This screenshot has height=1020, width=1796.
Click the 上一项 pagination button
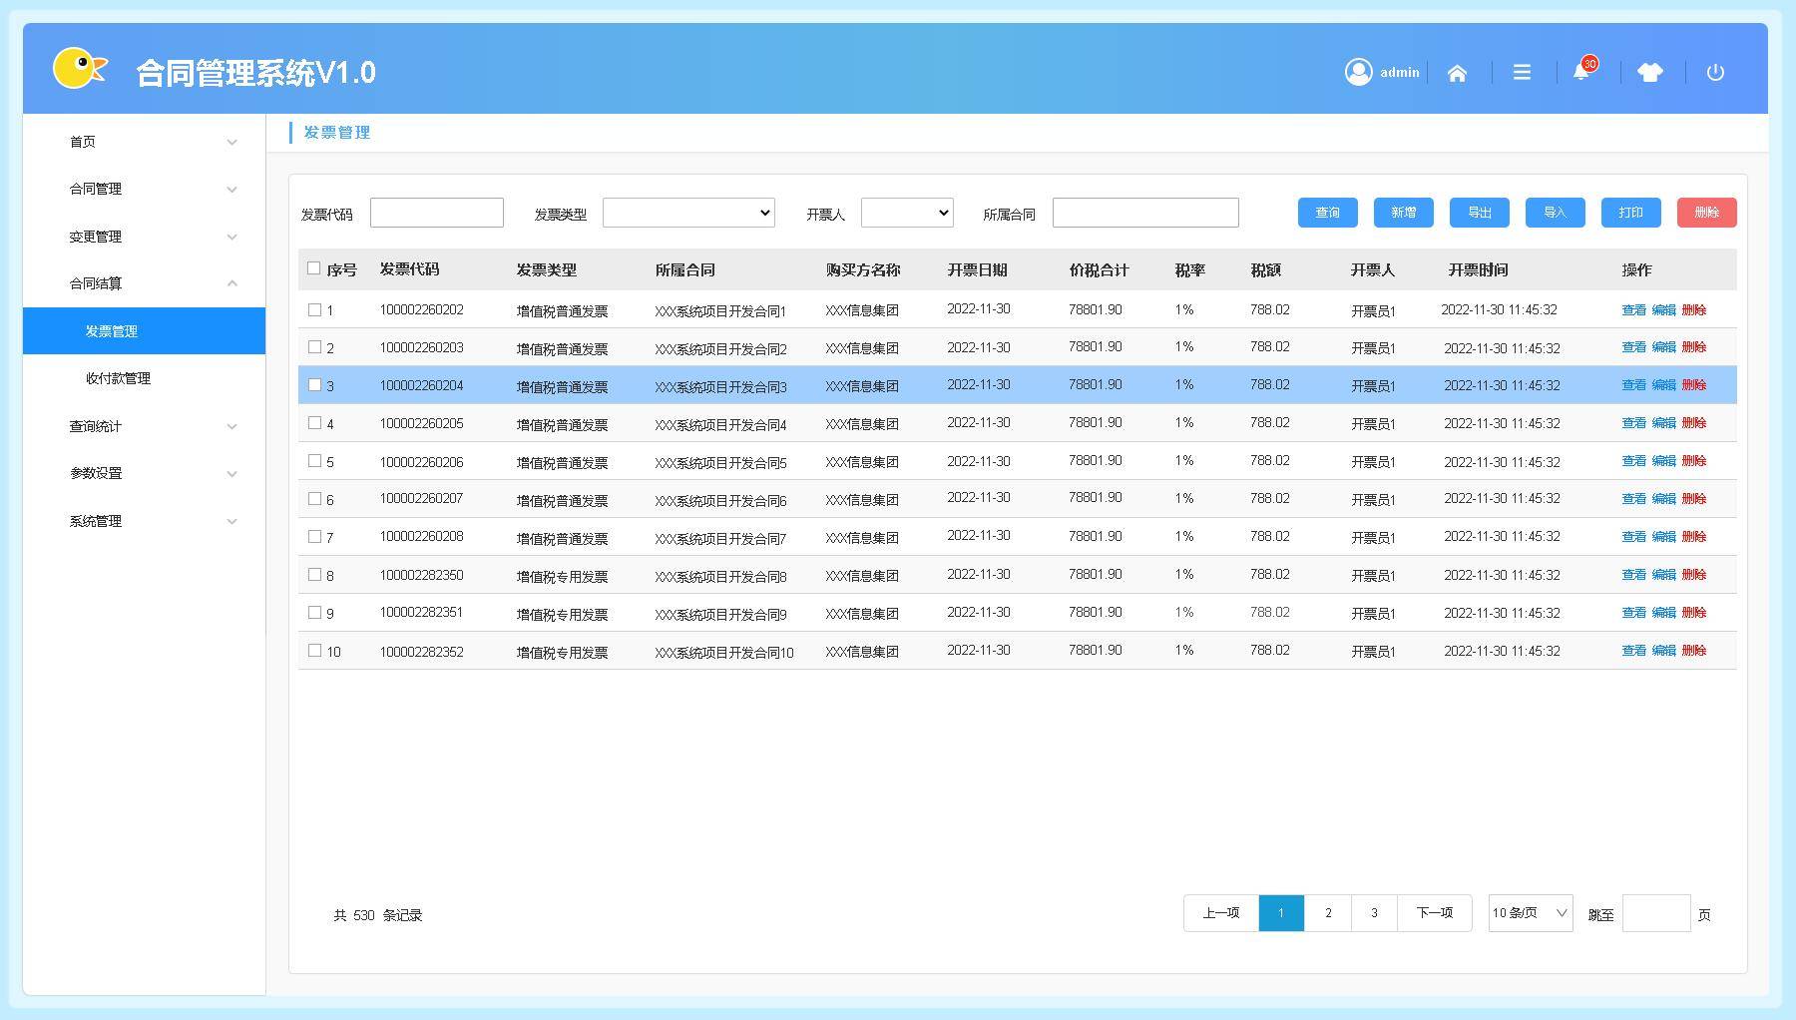coord(1221,913)
